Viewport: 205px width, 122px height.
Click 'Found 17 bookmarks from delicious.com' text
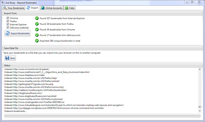coord(60,35)
